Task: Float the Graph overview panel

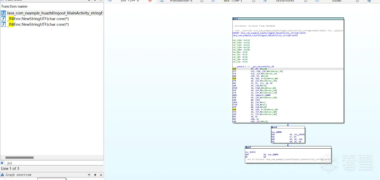Action: click(95, 175)
